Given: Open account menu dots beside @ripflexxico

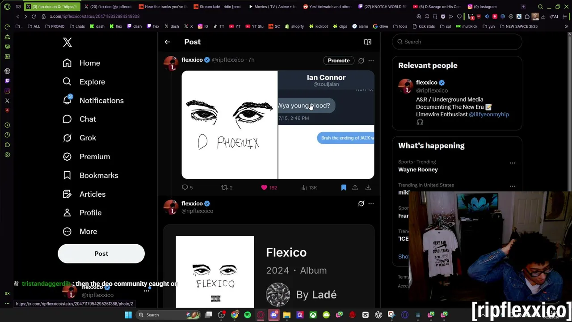Looking at the screenshot, I should [x=146, y=291].
